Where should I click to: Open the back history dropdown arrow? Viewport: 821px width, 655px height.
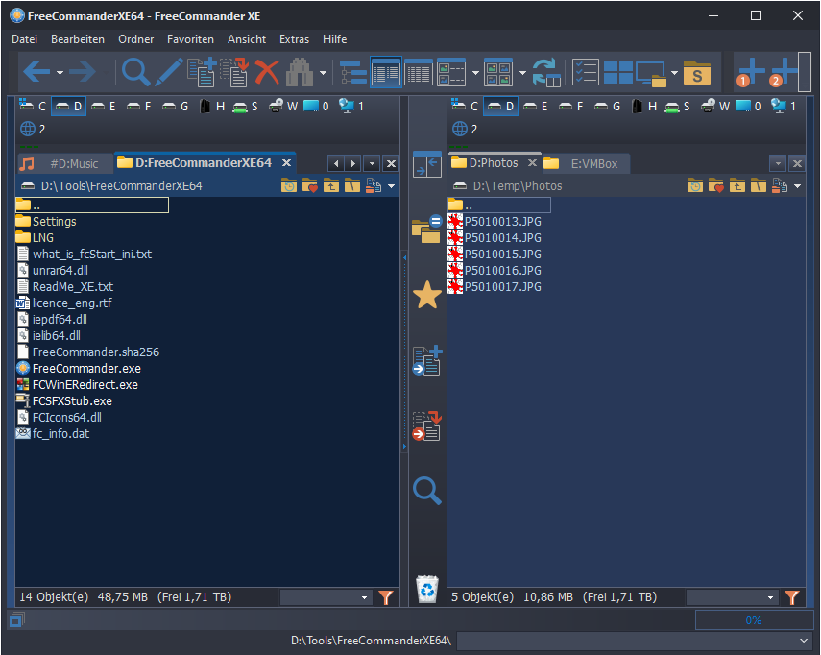[x=60, y=73]
